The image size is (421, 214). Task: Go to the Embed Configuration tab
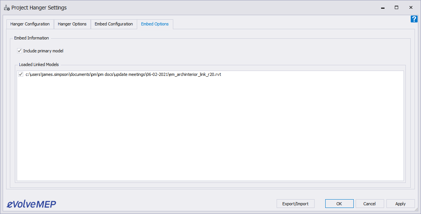[x=114, y=24]
